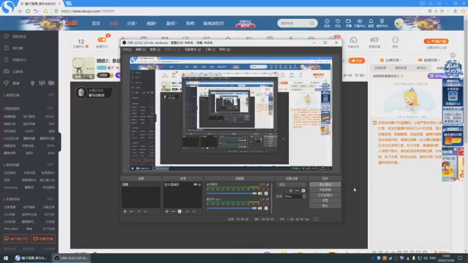This screenshot has width=468, height=263.
Task: Open the Help menu in OBS
Action: click(x=225, y=49)
